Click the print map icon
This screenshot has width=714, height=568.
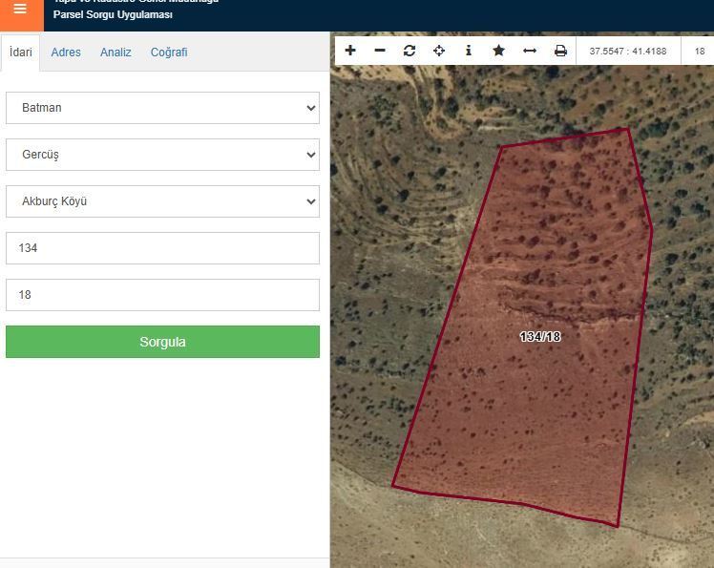pos(560,51)
